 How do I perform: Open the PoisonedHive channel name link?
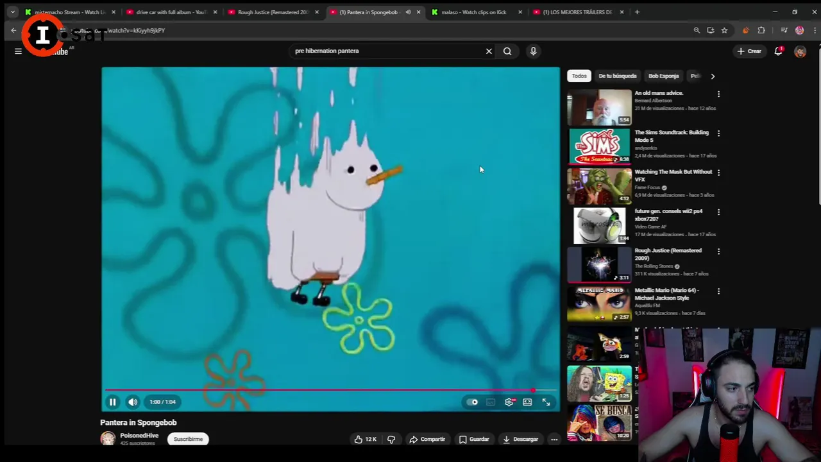[x=139, y=436]
